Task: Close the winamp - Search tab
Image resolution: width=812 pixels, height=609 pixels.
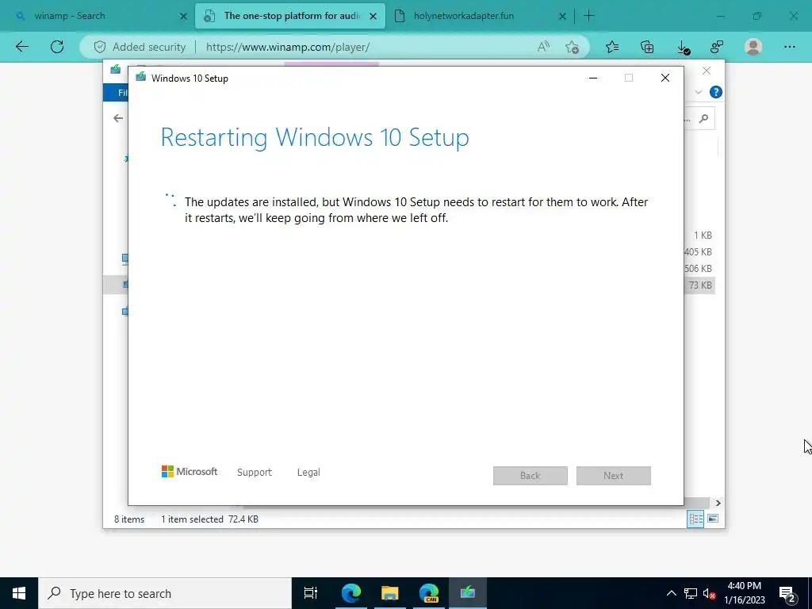Action: (183, 16)
